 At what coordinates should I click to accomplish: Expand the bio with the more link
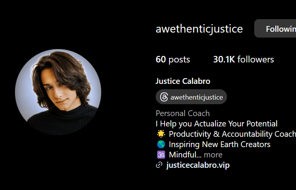coord(213,155)
